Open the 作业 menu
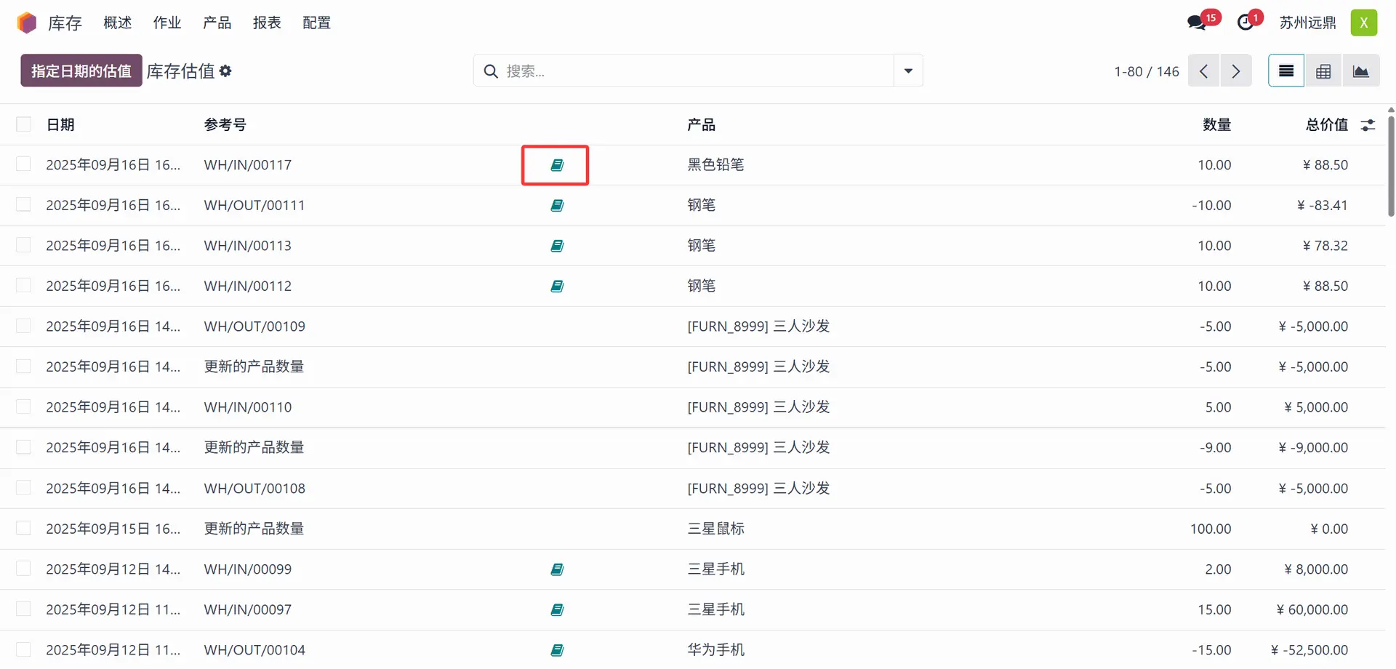The height and width of the screenshot is (669, 1396). pyautogui.click(x=167, y=23)
